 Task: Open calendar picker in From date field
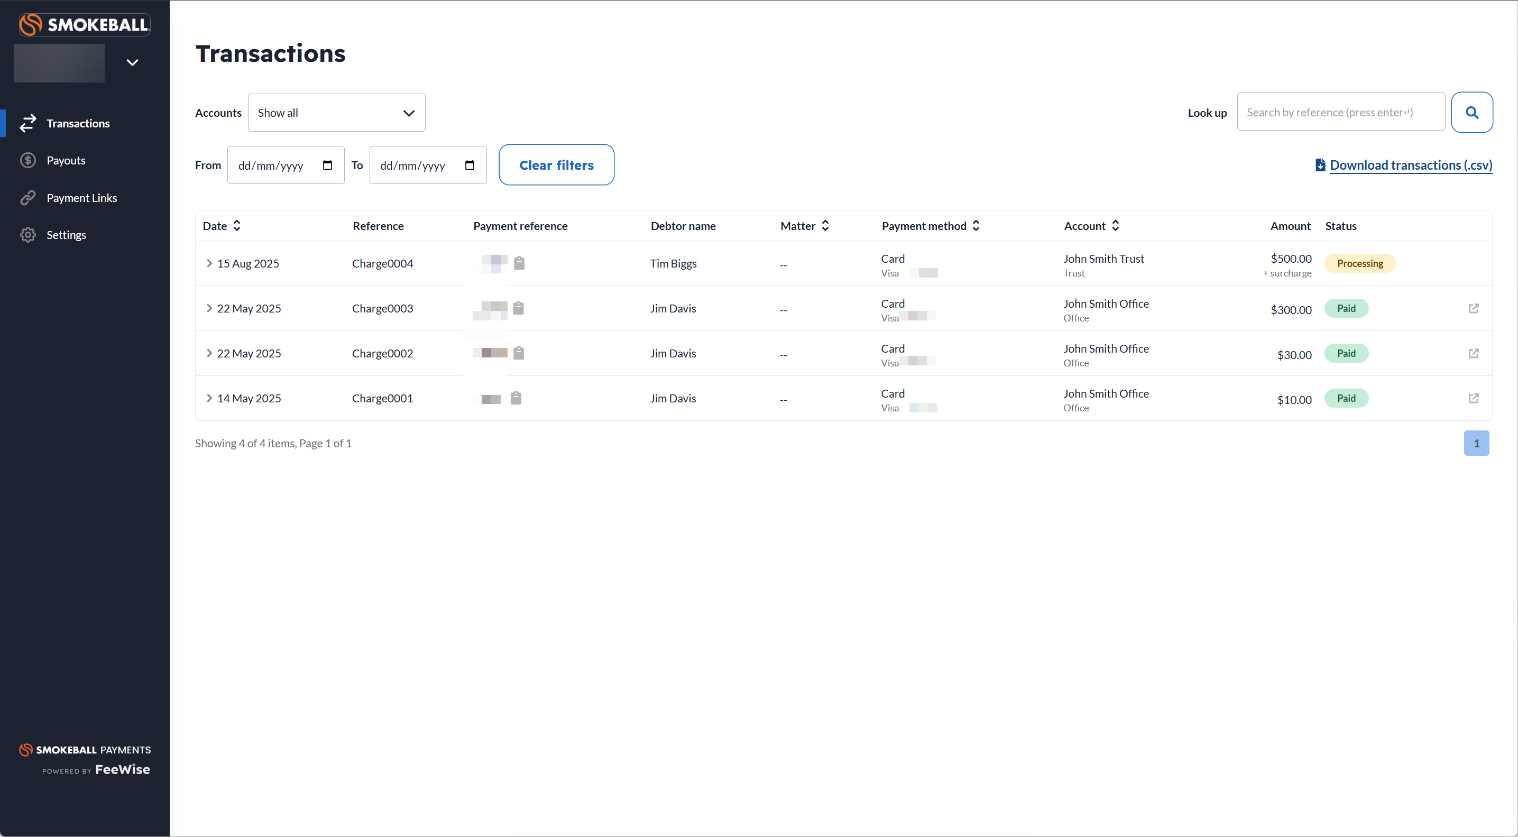(x=328, y=165)
